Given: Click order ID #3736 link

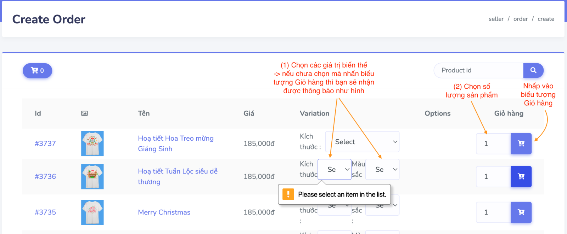Looking at the screenshot, I should (x=45, y=176).
